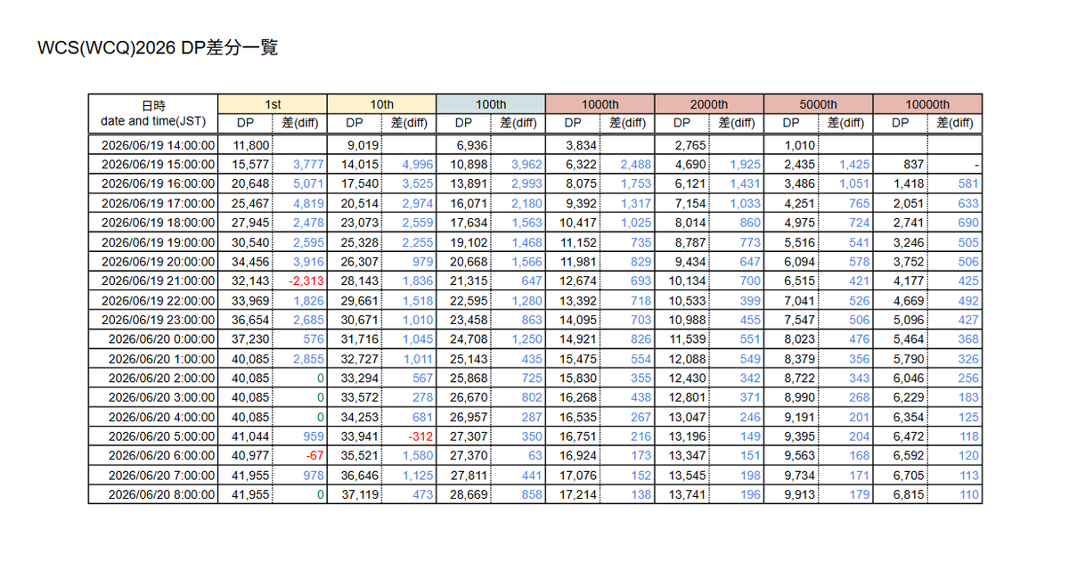Click the 1000th place DP value "12,674"
Viewport: 1069px width, 570px height.
(579, 281)
